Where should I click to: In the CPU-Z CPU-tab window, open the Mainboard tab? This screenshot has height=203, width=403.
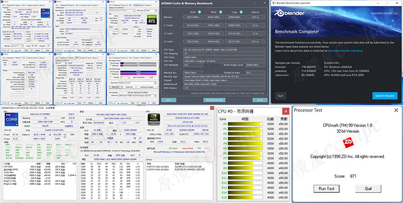coord(11,5)
